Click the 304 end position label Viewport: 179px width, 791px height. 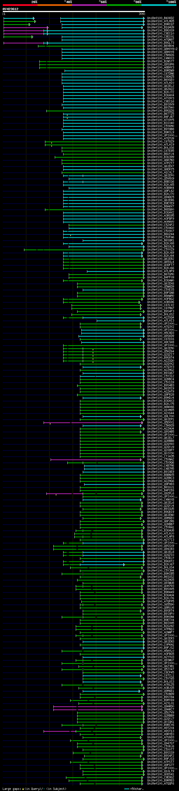[x=141, y=14]
